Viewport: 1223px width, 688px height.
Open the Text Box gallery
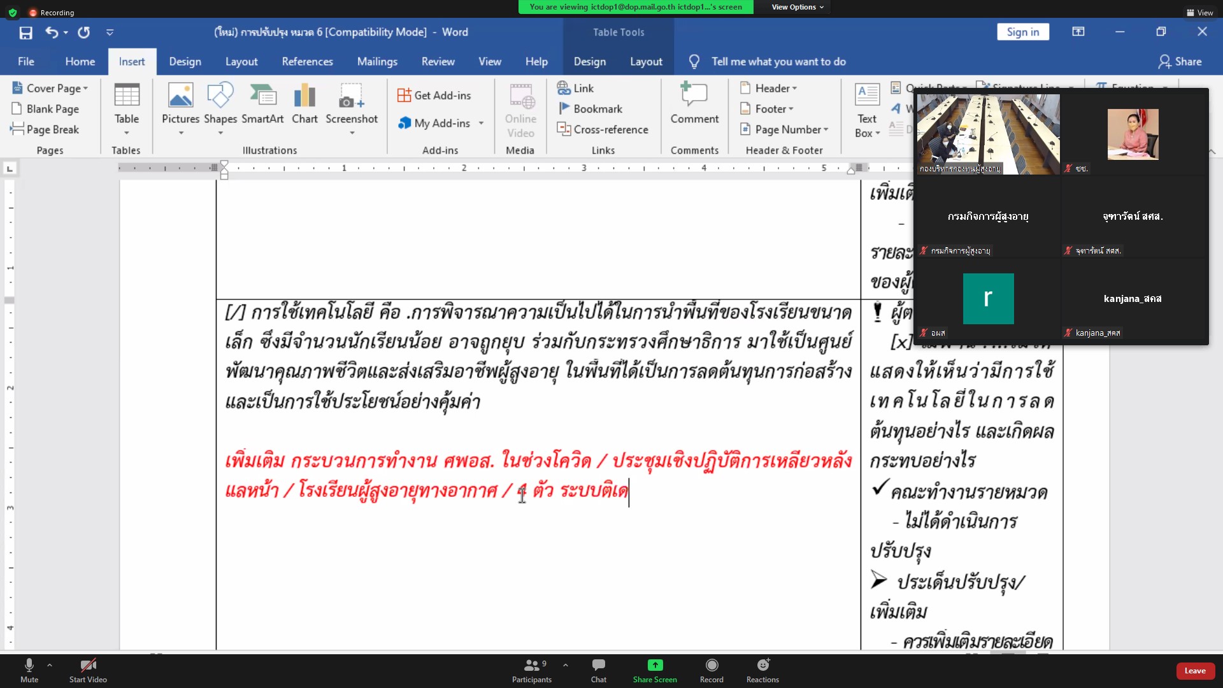tap(867, 110)
